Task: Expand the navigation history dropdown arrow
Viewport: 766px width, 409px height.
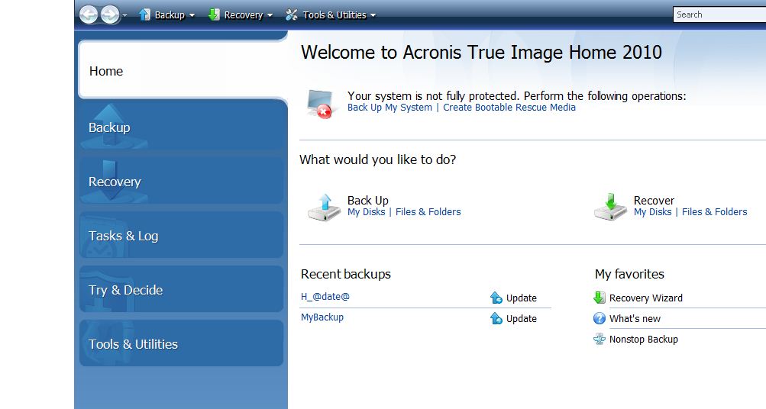Action: pyautogui.click(x=125, y=15)
